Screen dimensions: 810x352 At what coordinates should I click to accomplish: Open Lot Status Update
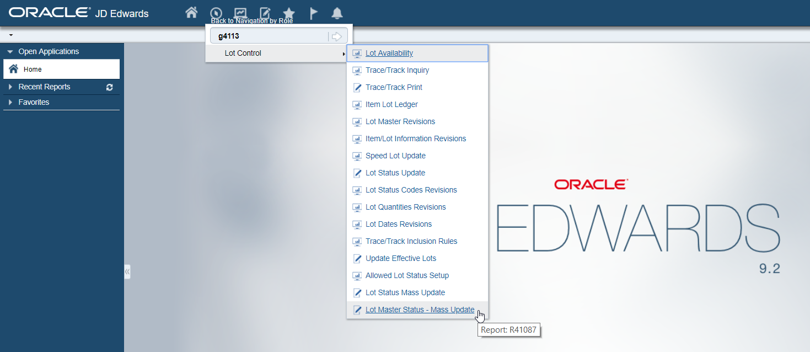[x=395, y=173]
